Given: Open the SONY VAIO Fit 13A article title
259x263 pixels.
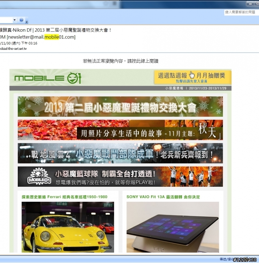Looking at the screenshot, I should [x=163, y=197].
